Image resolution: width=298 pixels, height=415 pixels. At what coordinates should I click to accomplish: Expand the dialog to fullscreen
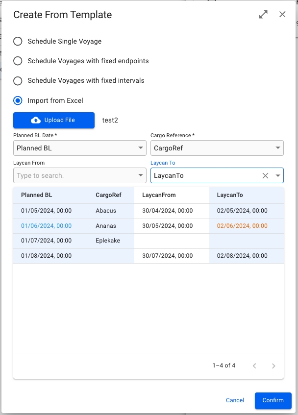pos(263,15)
